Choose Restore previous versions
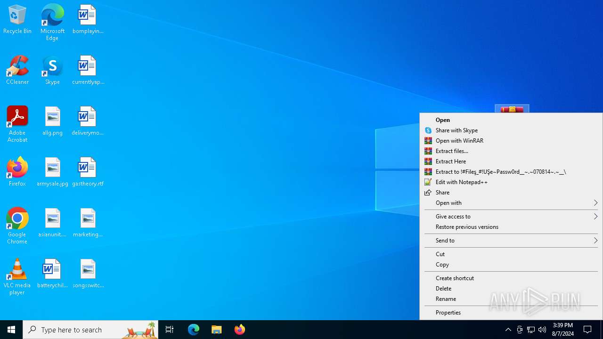This screenshot has width=603, height=339. click(511, 227)
